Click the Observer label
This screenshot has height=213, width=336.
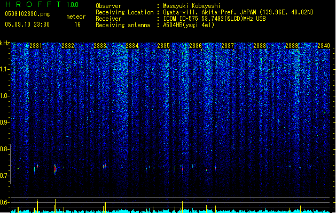point(108,6)
